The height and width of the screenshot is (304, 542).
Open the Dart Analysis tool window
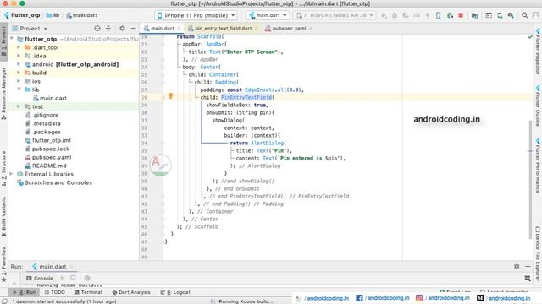pyautogui.click(x=131, y=292)
